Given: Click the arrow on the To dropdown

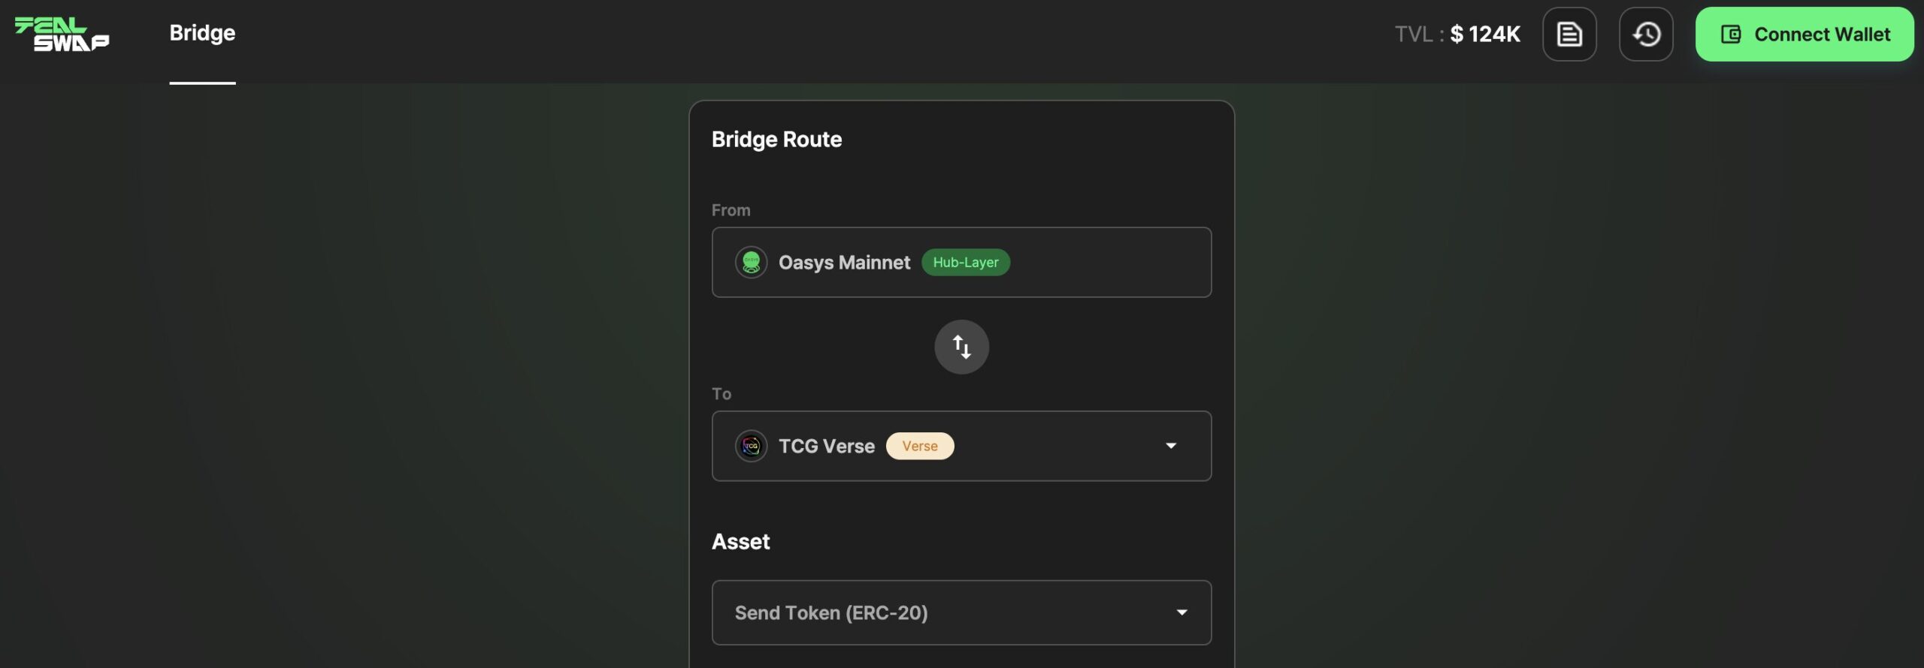Looking at the screenshot, I should 1171,447.
